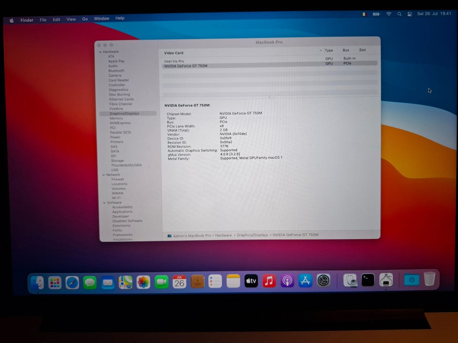Screen dimensions: 458x343
Task: Open Contacts app in the Dock
Action: tap(198, 282)
